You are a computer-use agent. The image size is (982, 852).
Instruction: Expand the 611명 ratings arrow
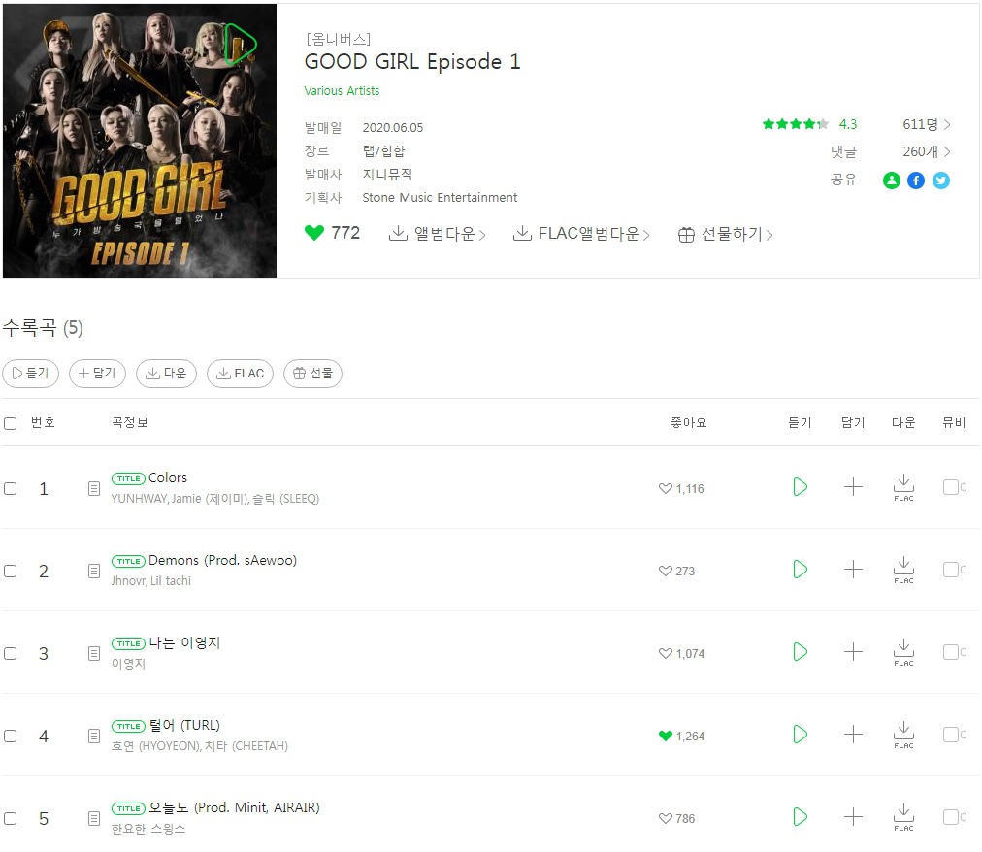click(x=947, y=124)
